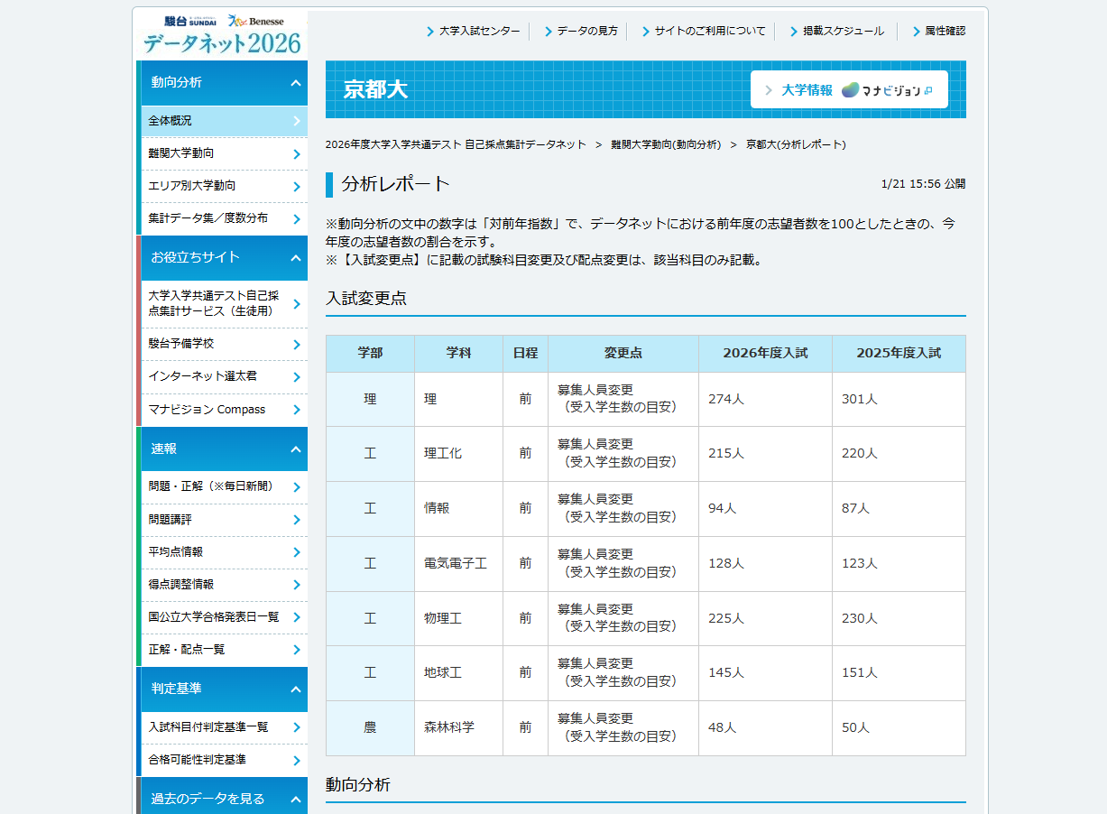Click the arrow icon beside 正解・配点一覧

(x=299, y=649)
